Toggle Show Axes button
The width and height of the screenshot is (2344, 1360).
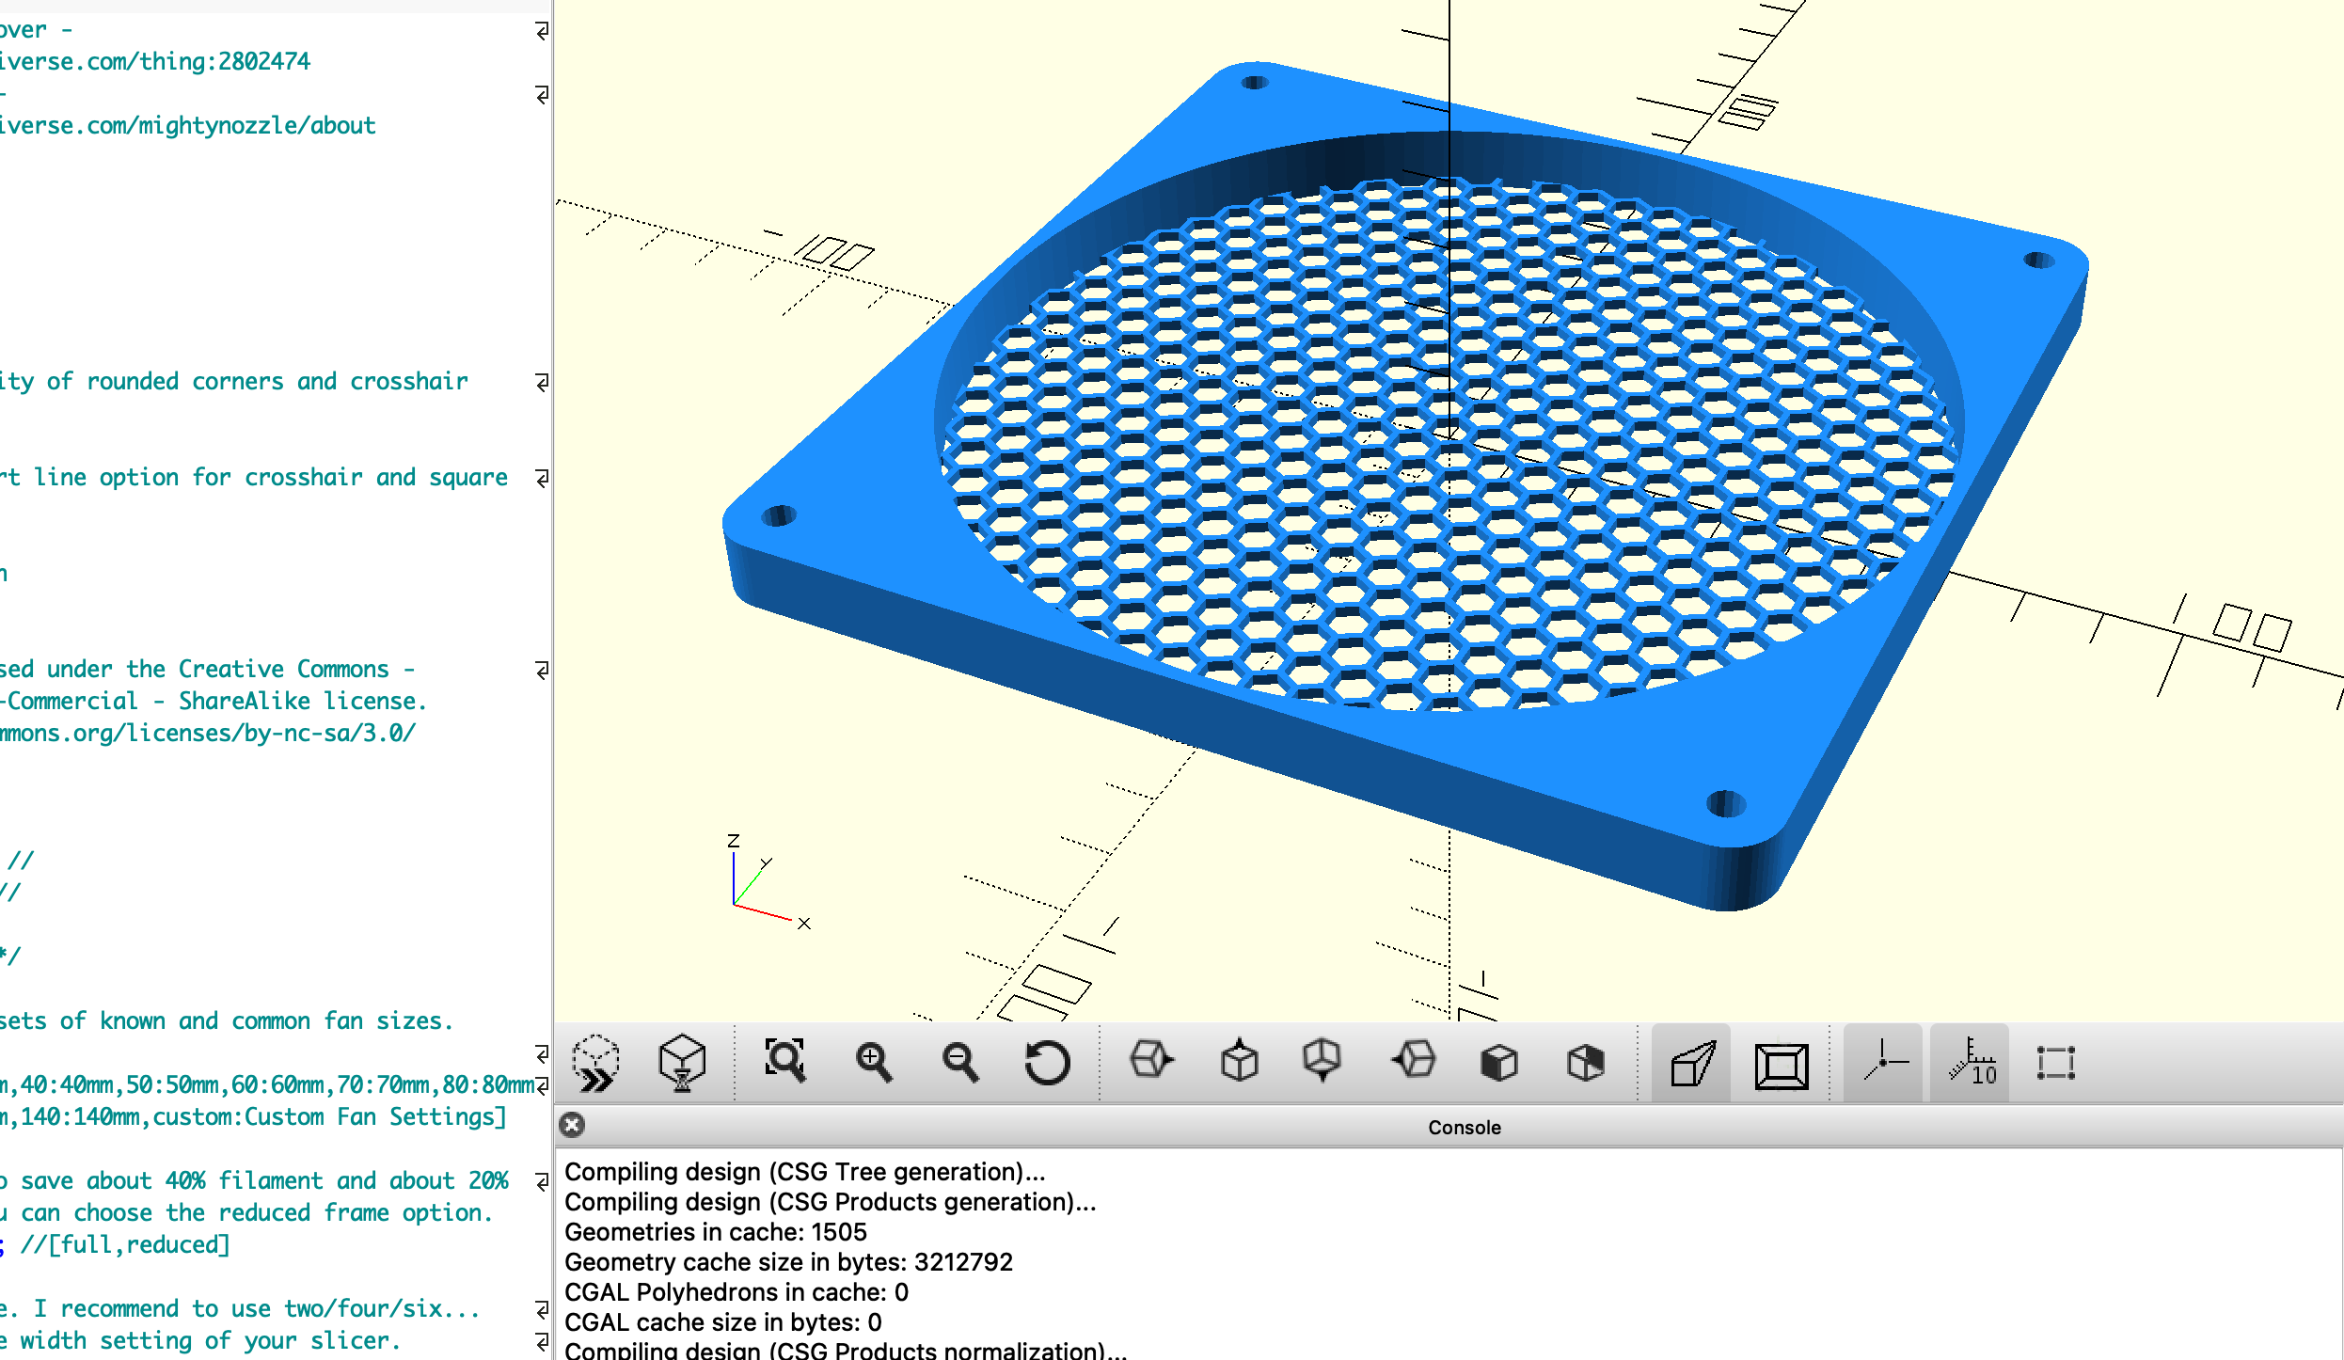coord(1884,1064)
